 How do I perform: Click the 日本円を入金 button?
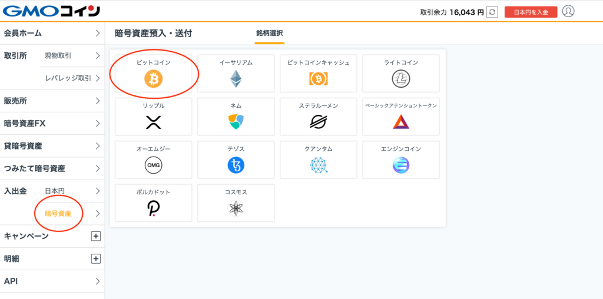[531, 12]
